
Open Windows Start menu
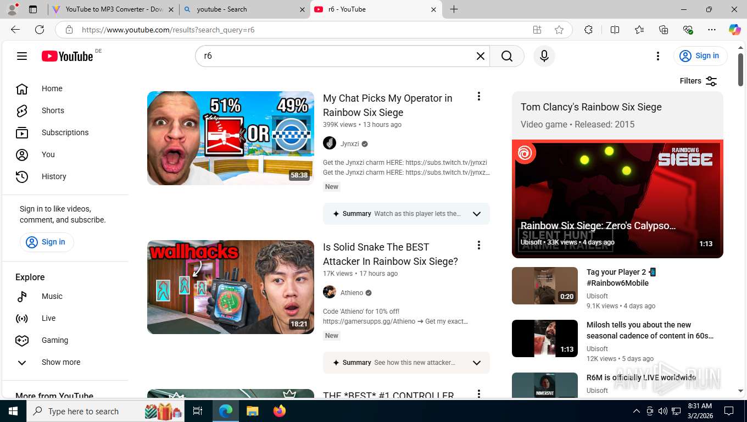tap(13, 411)
